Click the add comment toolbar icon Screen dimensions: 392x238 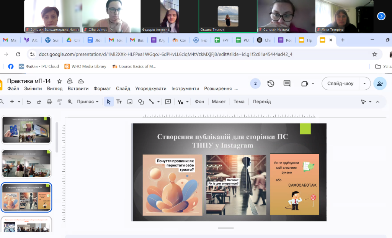pos(168,102)
